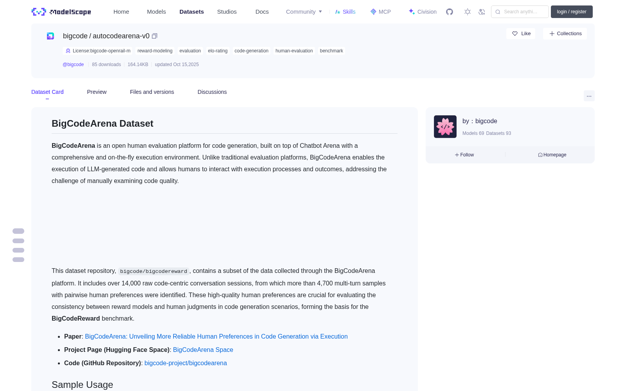Open Civision from the top bar
The height and width of the screenshot is (391, 626).
(x=423, y=12)
